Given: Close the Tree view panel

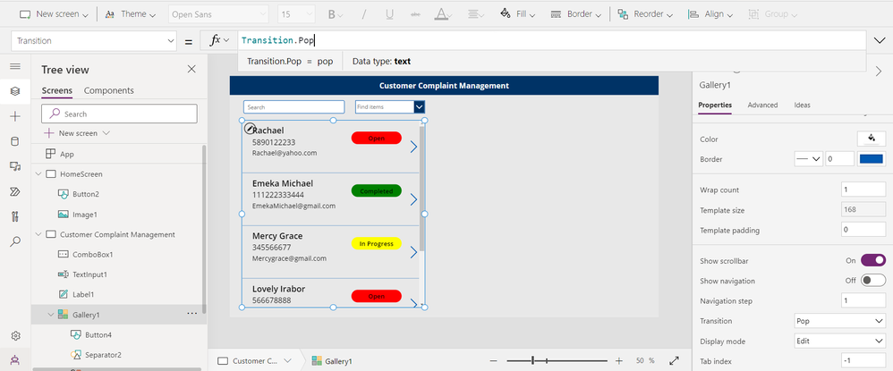Looking at the screenshot, I should pos(191,69).
